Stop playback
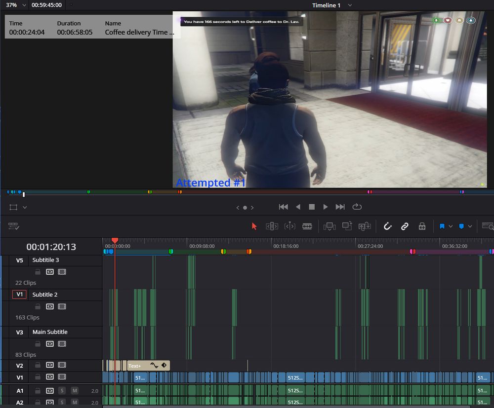The image size is (494, 408). point(312,207)
